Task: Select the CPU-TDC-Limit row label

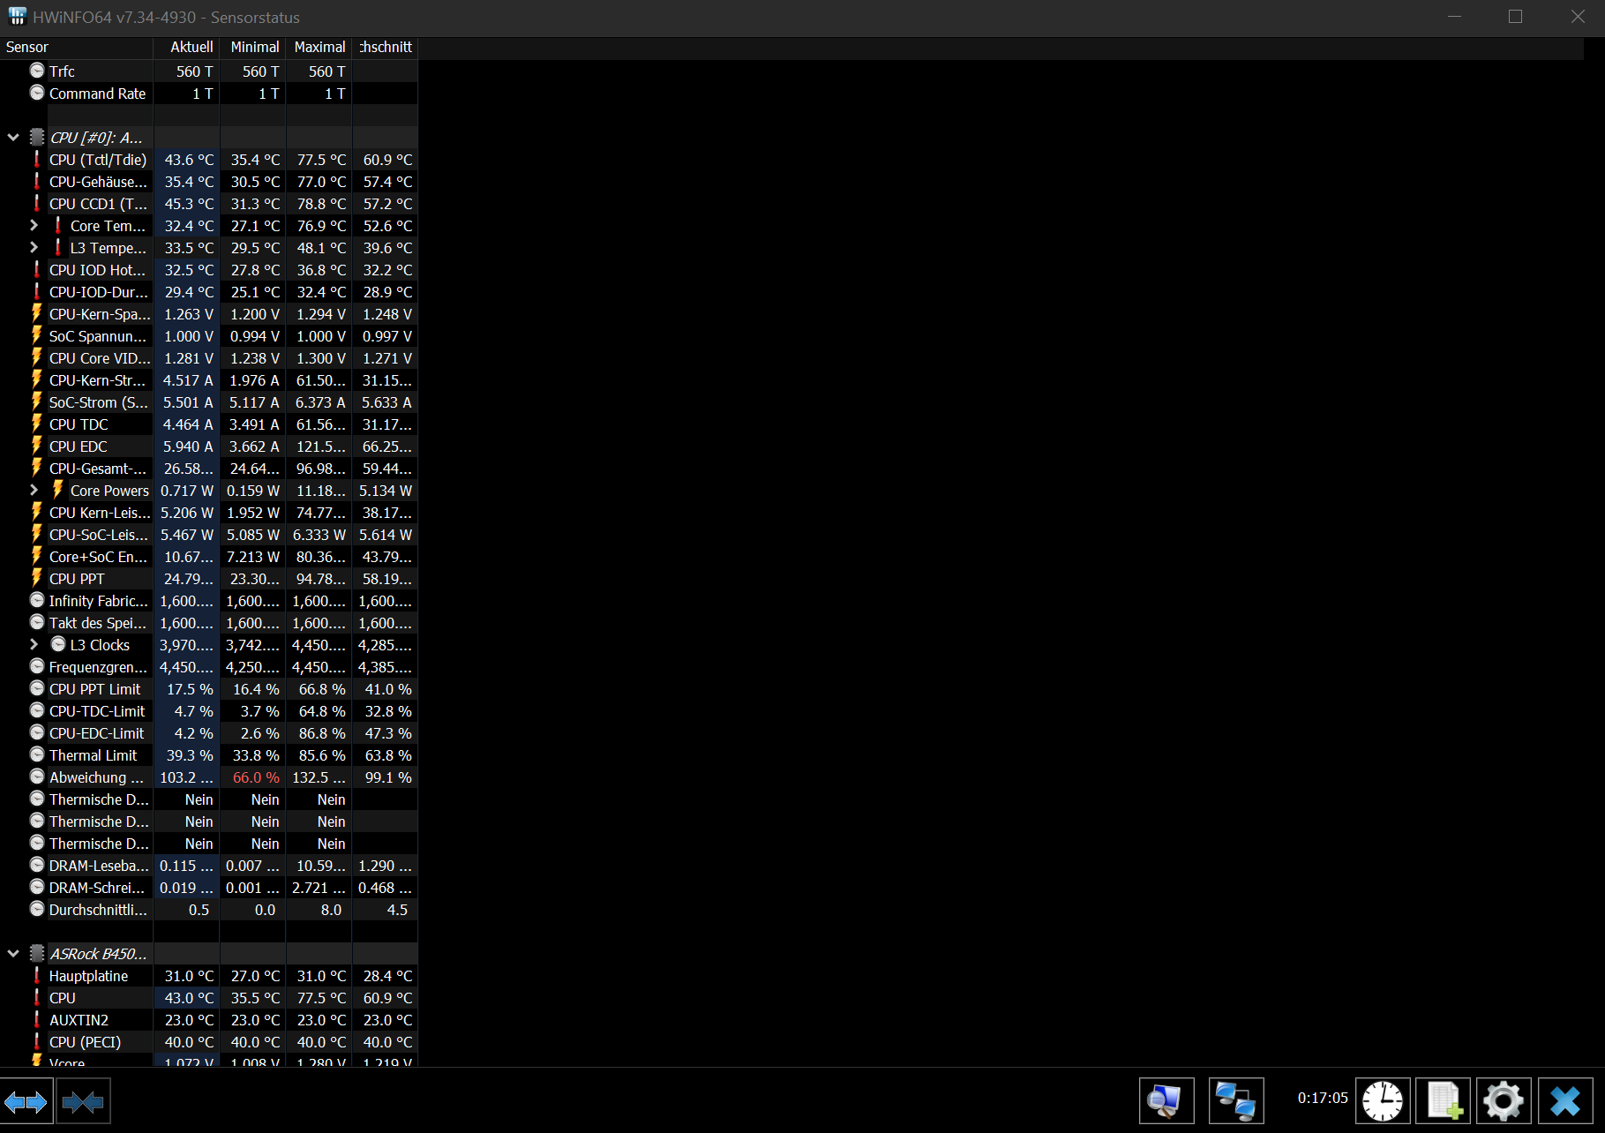Action: 97,711
